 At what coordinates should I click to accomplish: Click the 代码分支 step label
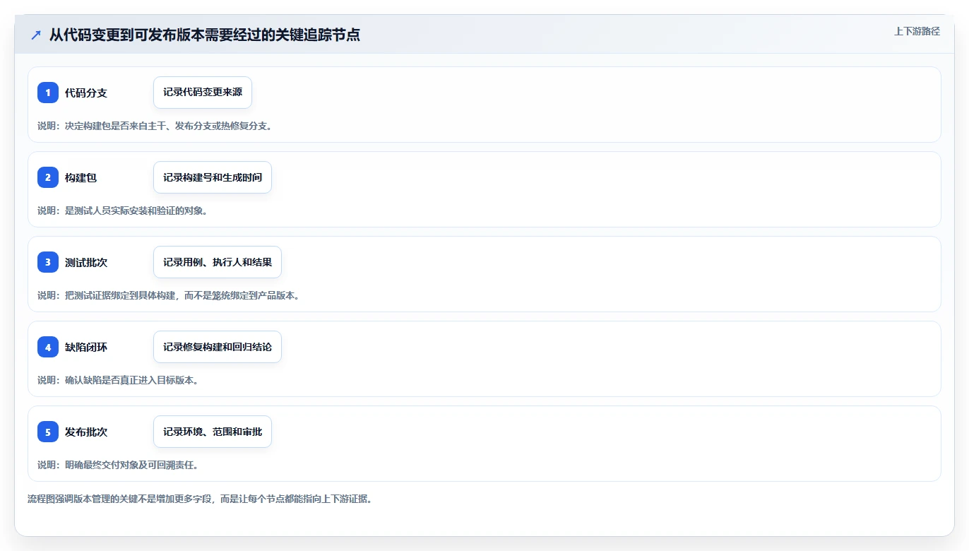coord(86,93)
